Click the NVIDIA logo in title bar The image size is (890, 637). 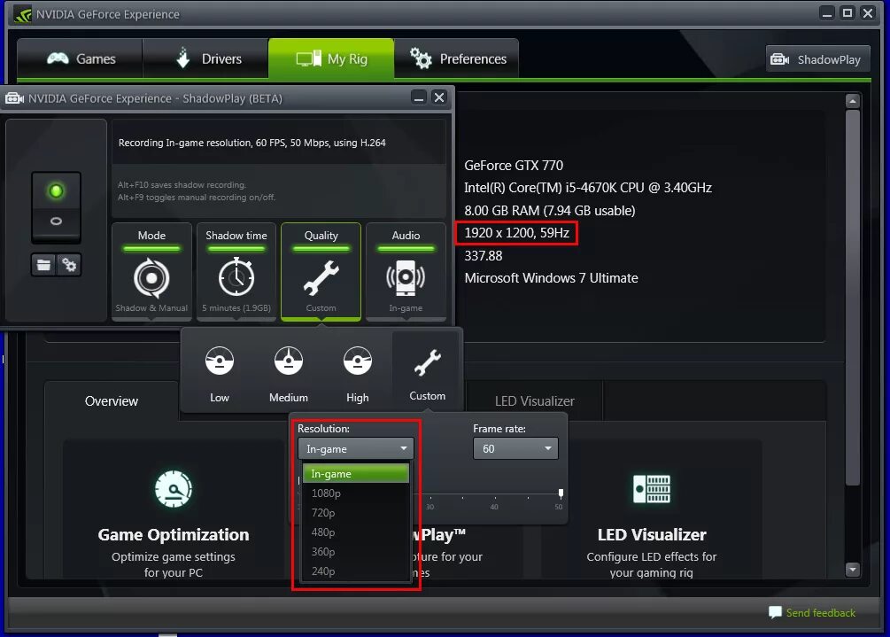coord(23,14)
